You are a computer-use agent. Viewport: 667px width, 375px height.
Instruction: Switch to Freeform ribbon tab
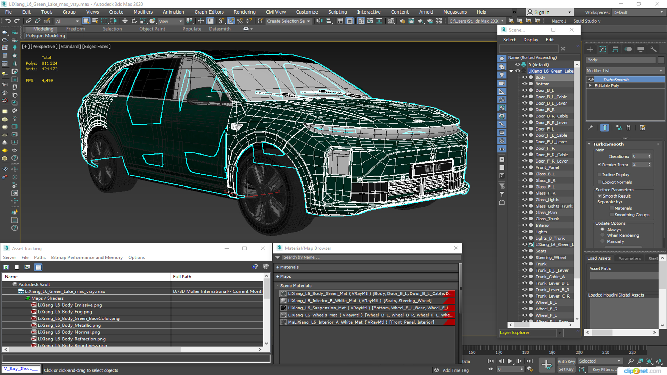(76, 29)
